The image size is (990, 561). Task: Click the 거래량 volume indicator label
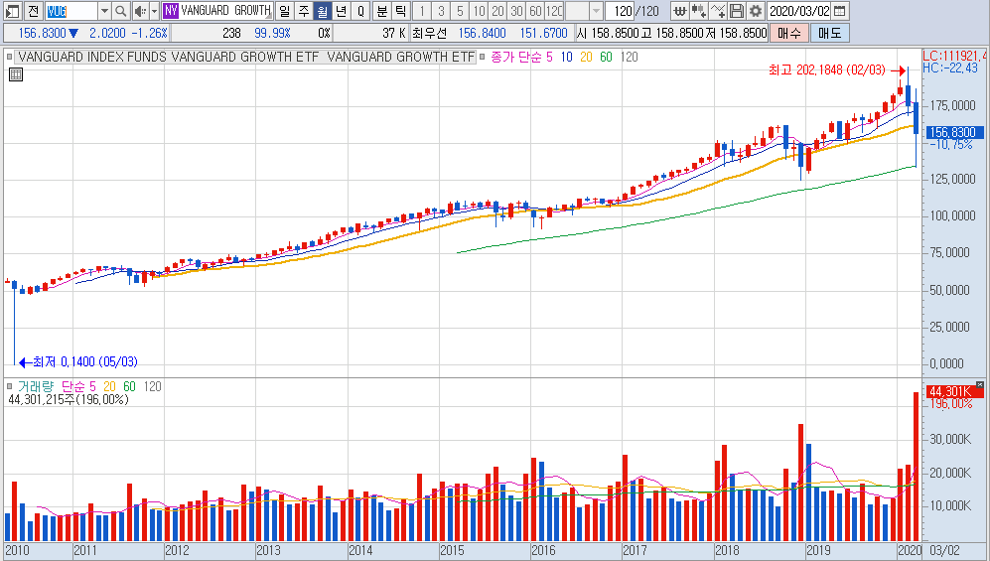pyautogui.click(x=36, y=386)
